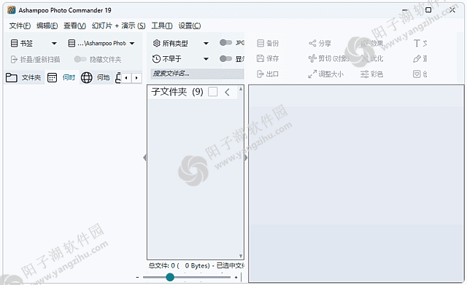This screenshot has height=285, width=467.
Task: Click the 所有类型 gear icon
Action: [x=157, y=44]
